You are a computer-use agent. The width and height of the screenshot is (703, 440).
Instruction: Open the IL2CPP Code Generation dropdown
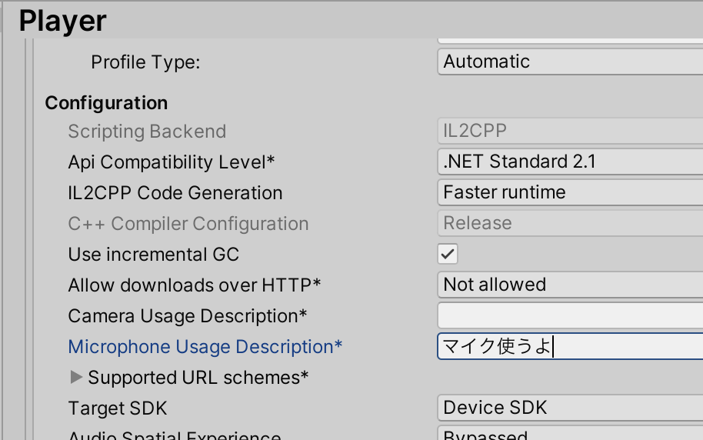coord(570,192)
